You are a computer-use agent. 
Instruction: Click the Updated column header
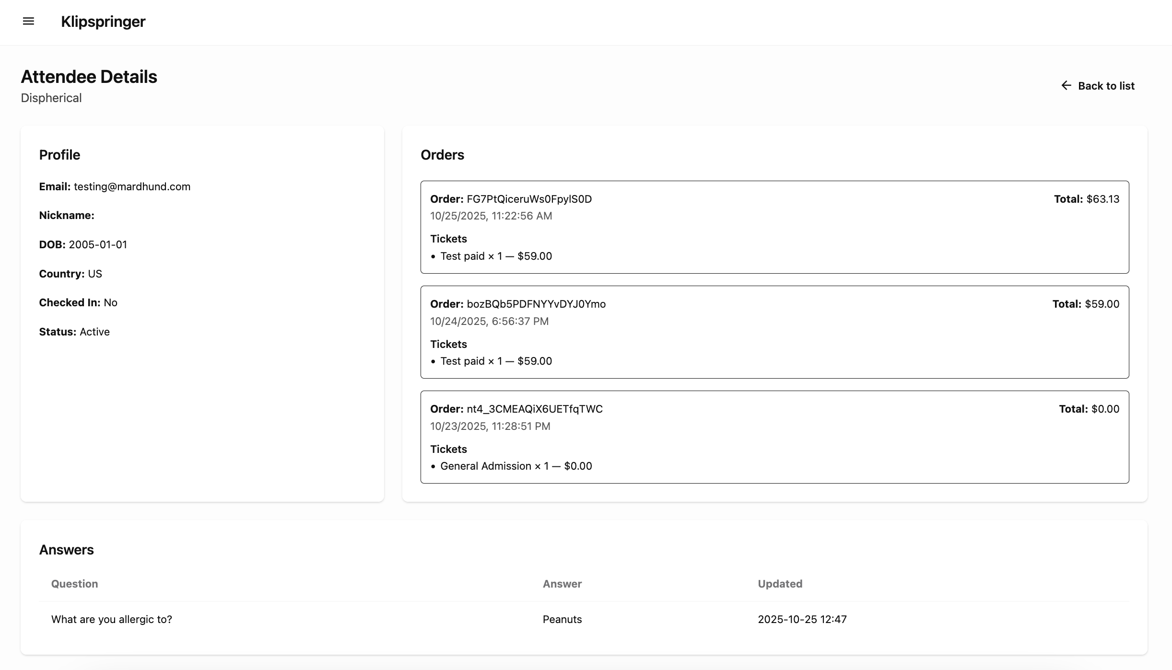click(780, 584)
